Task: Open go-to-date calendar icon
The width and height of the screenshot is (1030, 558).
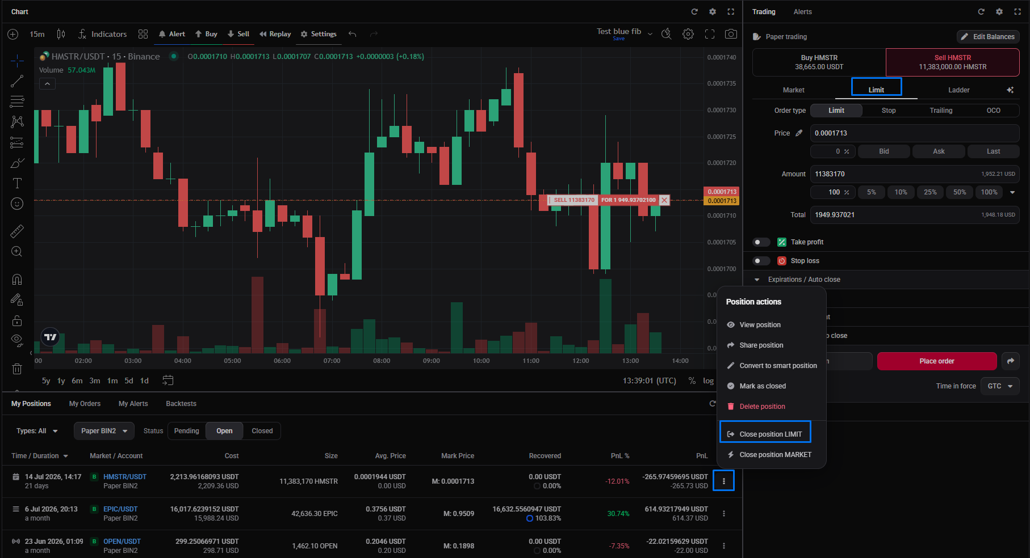Action: click(168, 381)
